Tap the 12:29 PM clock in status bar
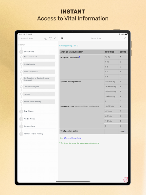Image resolution: width=146 pixels, height=195 pixels. [22, 34]
